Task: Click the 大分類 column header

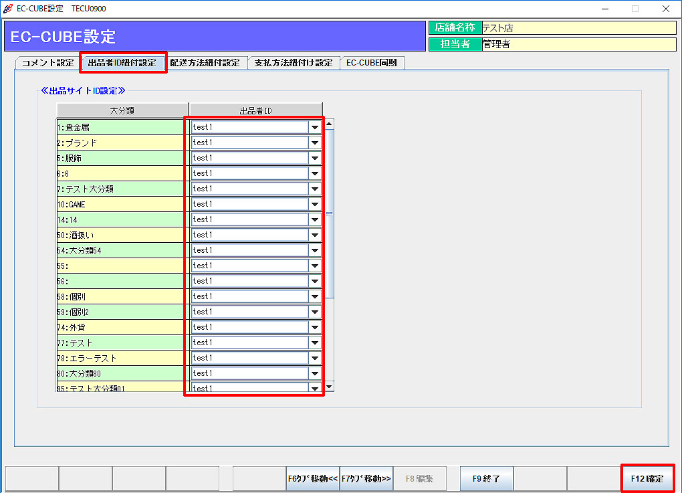Action: [x=122, y=110]
